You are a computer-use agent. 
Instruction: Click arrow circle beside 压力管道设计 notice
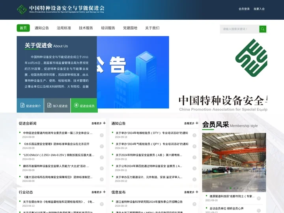pyautogui.click(x=194, y=179)
